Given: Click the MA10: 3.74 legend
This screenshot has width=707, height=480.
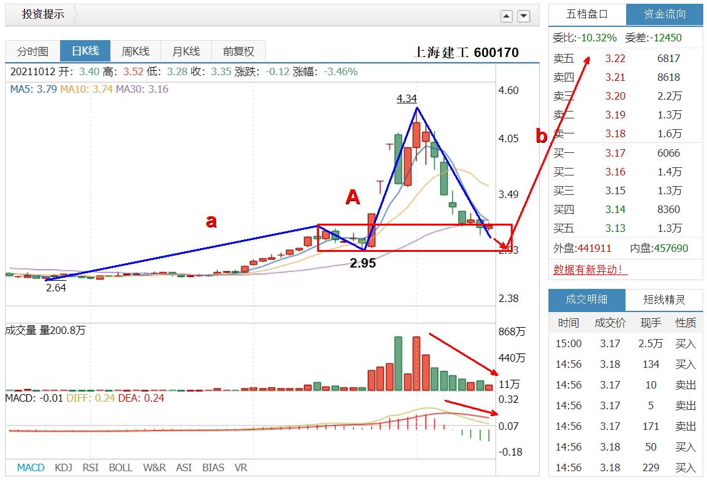Looking at the screenshot, I should click(86, 89).
